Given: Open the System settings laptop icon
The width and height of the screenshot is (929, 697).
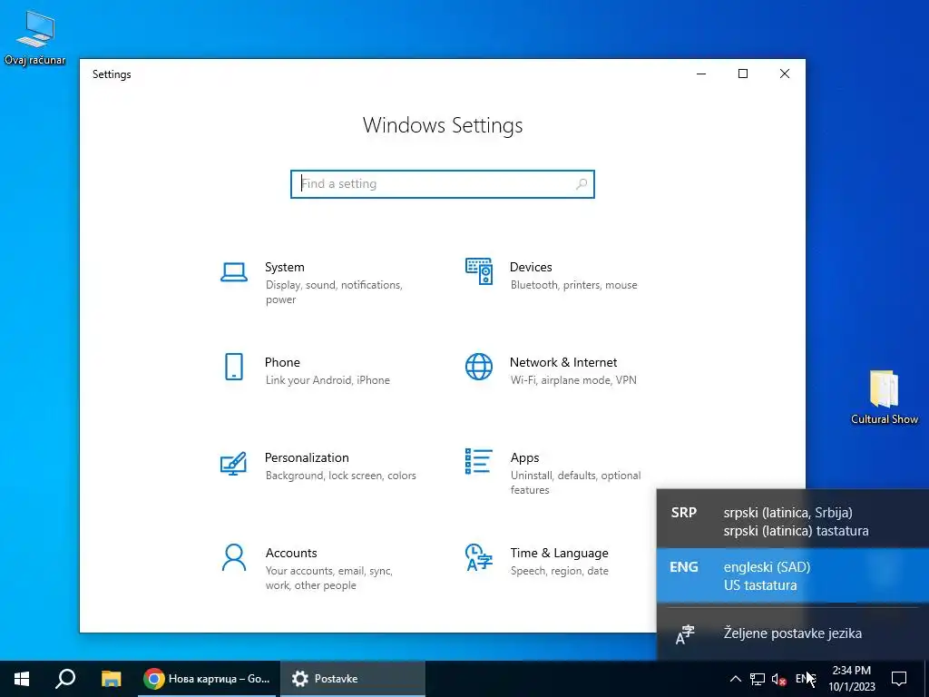Looking at the screenshot, I should pyautogui.click(x=234, y=272).
